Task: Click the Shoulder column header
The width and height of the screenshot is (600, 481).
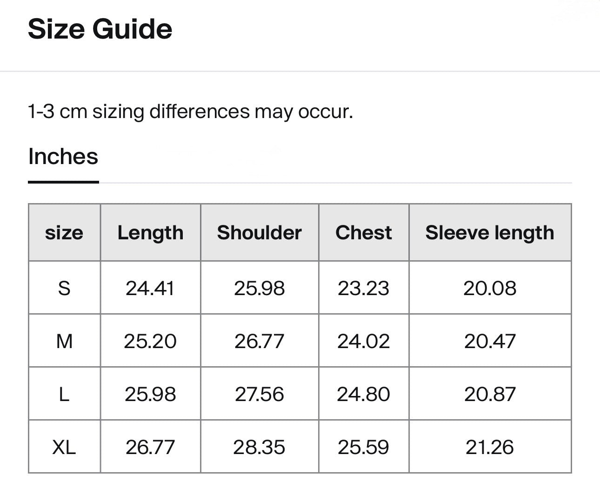Action: click(259, 232)
